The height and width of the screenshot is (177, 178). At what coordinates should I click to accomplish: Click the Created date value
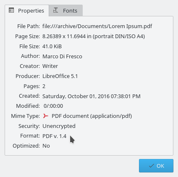click(x=92, y=96)
